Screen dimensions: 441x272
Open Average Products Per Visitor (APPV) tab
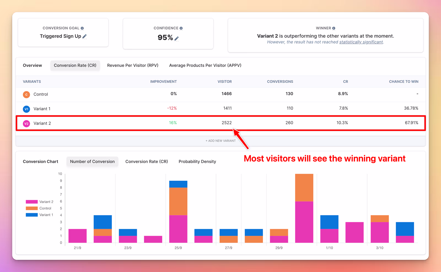pos(205,65)
